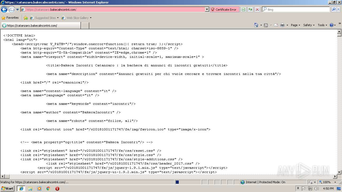Viewport: 342px width, 192px height.
Task: Click the volume speaker tray icon
Action: pyautogui.click(x=317, y=189)
